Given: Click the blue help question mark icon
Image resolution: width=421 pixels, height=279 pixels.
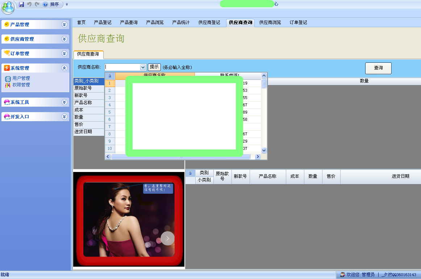Looking at the screenshot, I should point(45,4).
